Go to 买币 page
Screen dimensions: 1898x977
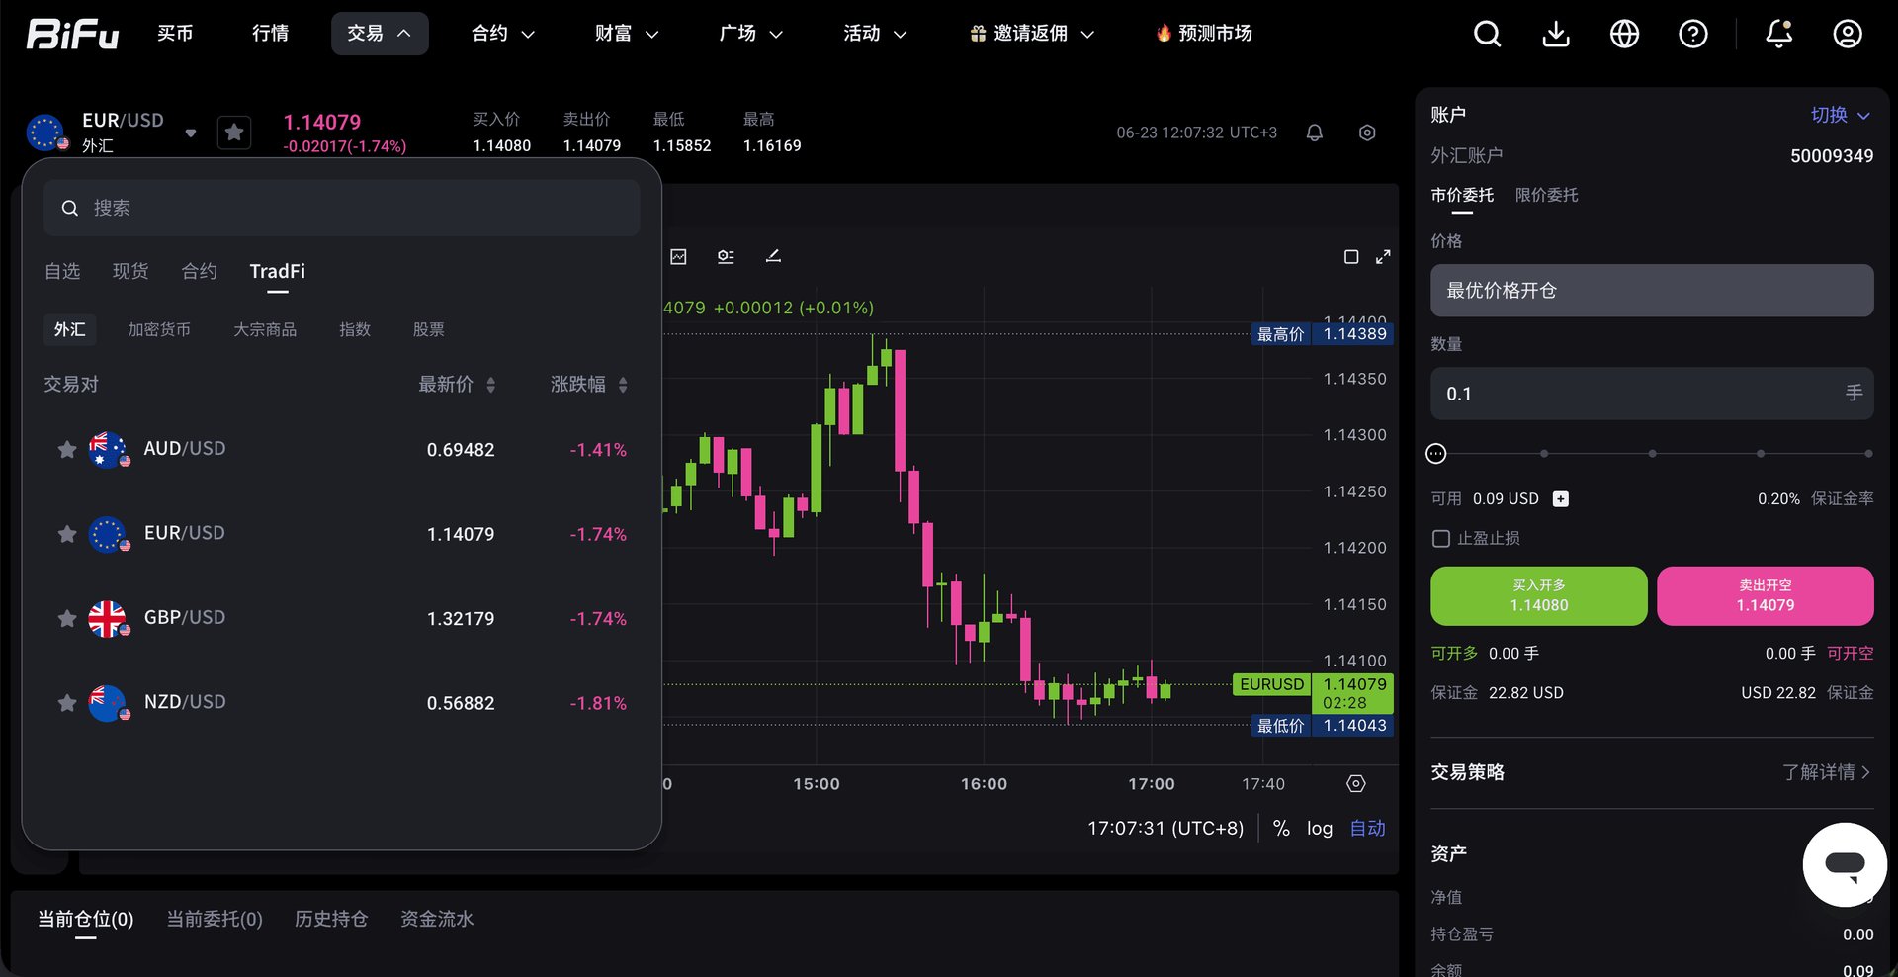[175, 34]
